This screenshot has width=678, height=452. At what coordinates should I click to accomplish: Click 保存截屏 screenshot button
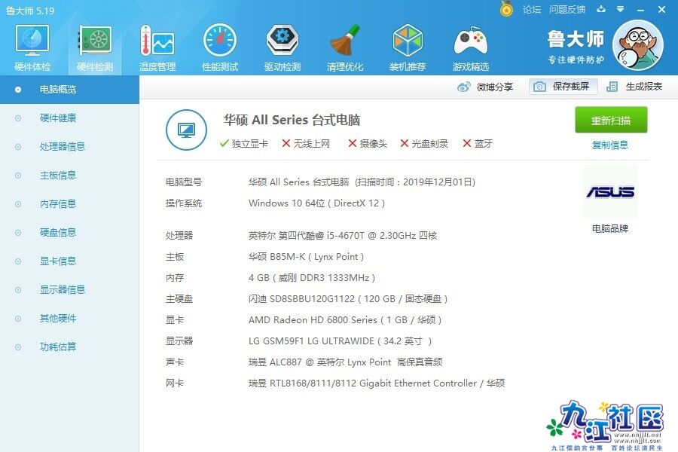click(563, 87)
